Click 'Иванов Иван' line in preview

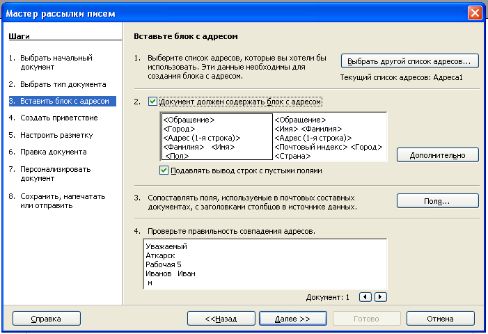pyautogui.click(x=171, y=273)
